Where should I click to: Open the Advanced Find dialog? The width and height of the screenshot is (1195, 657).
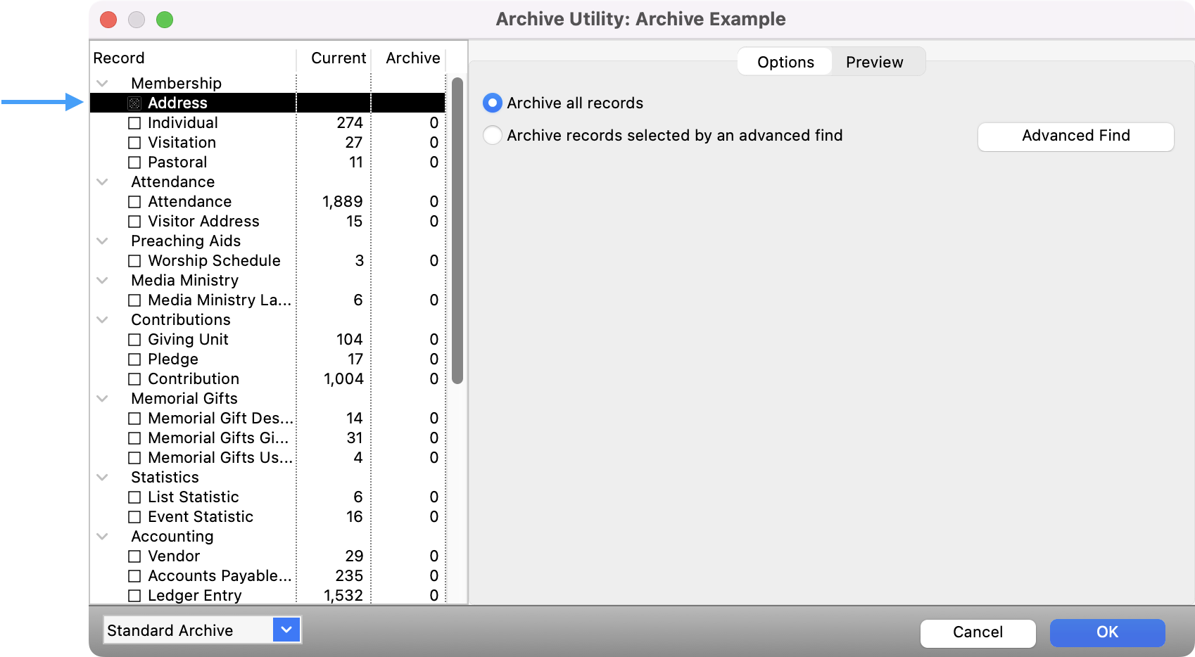coord(1075,136)
